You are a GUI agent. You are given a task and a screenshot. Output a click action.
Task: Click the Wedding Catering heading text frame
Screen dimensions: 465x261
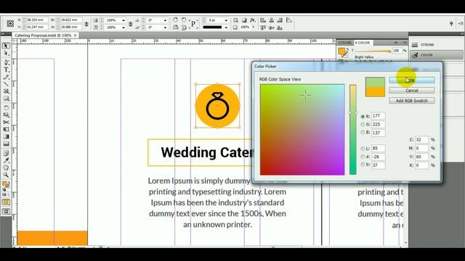pos(201,152)
